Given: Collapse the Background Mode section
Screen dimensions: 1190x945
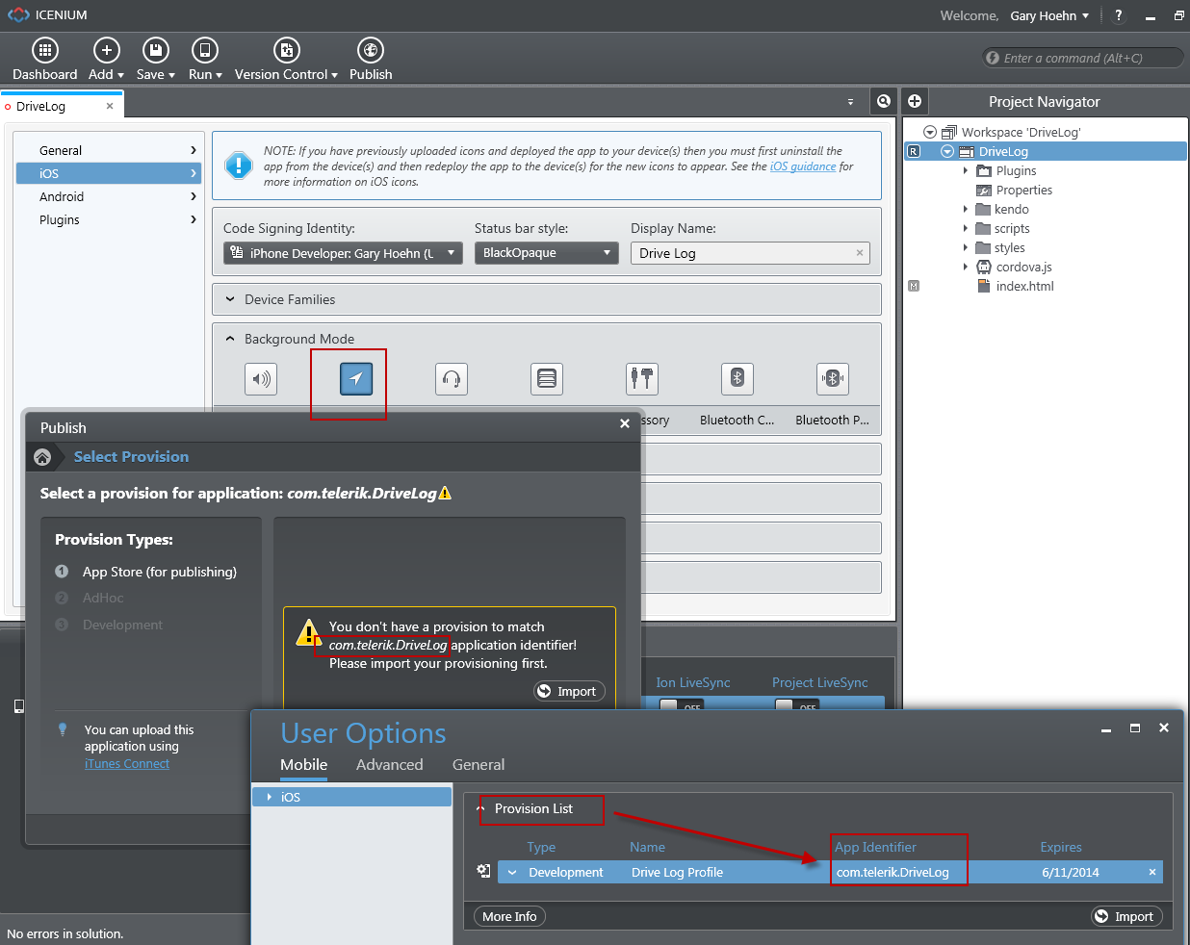Looking at the screenshot, I should point(230,339).
